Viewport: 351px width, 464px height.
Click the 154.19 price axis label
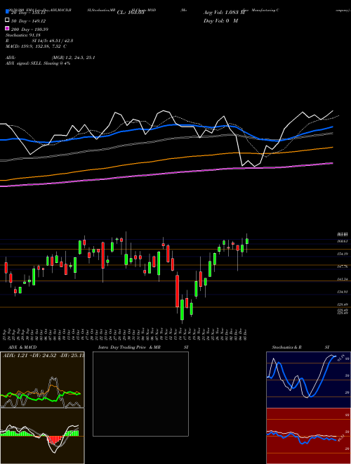point(343,254)
